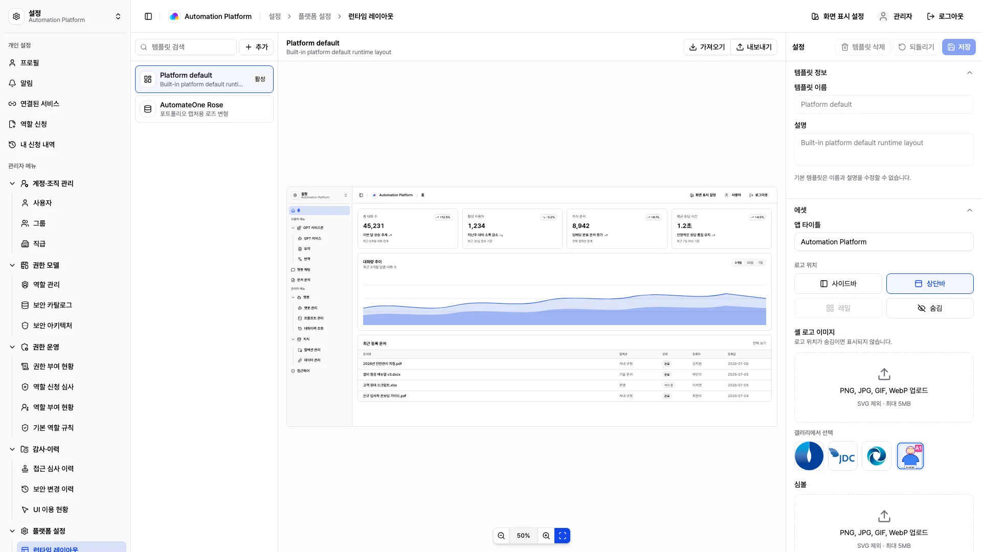Collapse 에셋 panel
The width and height of the screenshot is (982, 552).
click(x=969, y=210)
